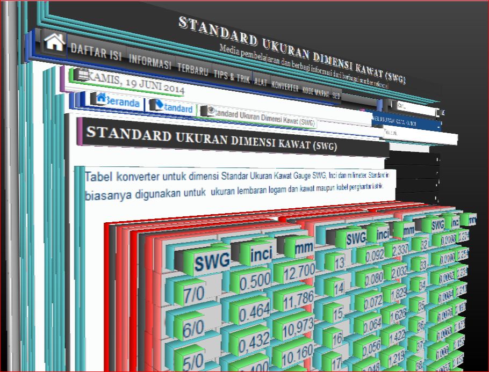This screenshot has width=489, height=372.
Task: Click the house icon on the Beranda tab
Action: (100, 100)
